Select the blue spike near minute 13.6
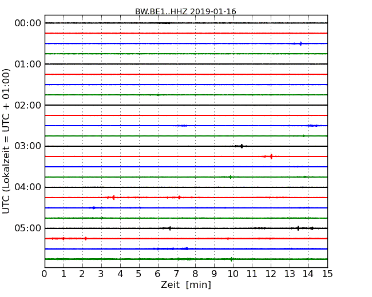 [301, 43]
